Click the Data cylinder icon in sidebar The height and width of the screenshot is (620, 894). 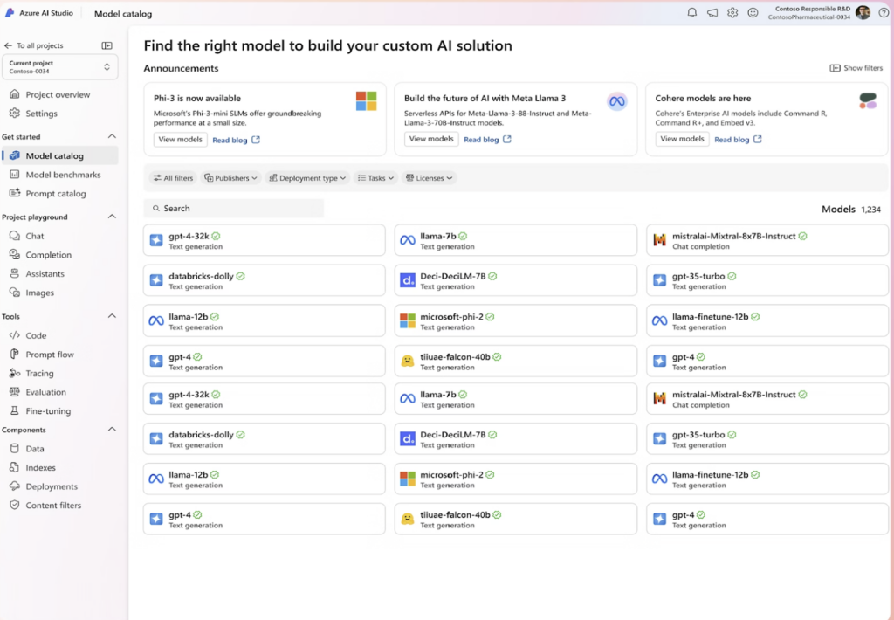click(x=15, y=448)
